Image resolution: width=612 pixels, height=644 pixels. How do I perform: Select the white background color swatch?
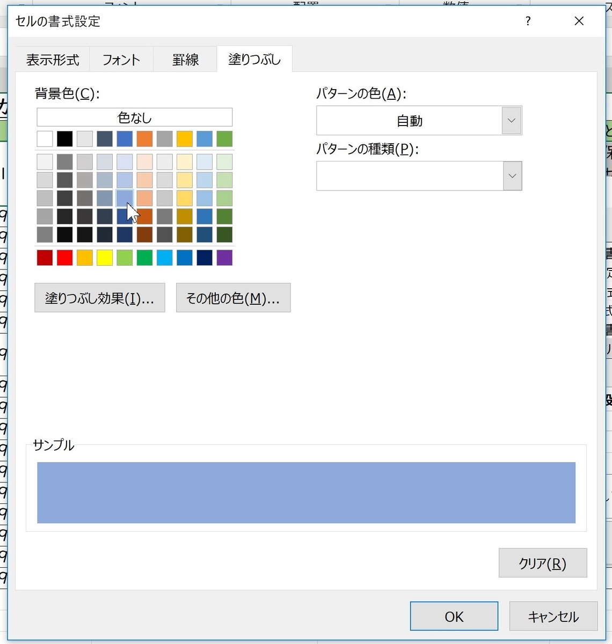[x=45, y=139]
